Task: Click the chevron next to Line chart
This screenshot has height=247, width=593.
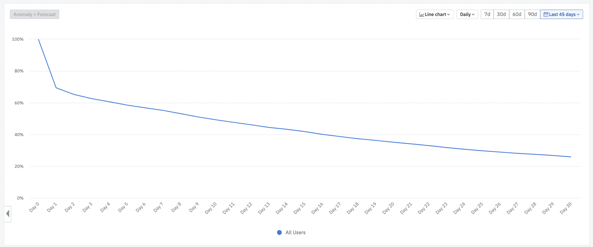Action: [x=448, y=14]
